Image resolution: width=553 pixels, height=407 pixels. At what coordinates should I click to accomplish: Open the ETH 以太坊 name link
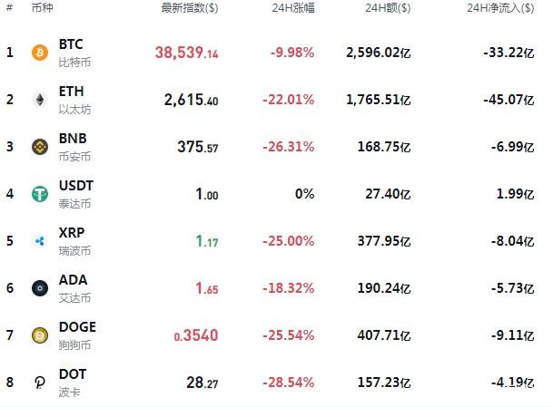point(74,100)
